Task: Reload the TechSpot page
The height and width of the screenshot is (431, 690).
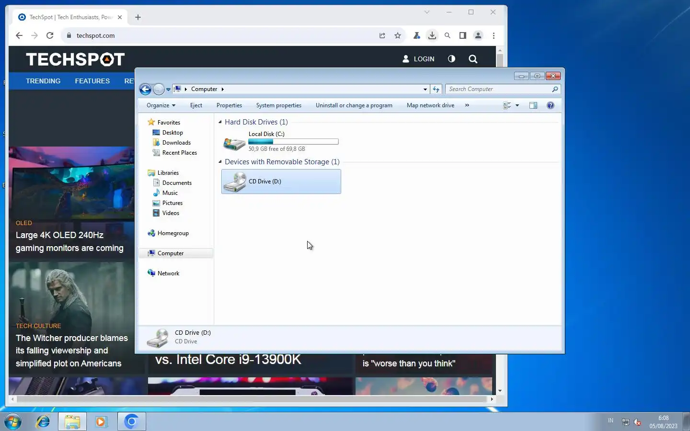Action: (x=50, y=35)
